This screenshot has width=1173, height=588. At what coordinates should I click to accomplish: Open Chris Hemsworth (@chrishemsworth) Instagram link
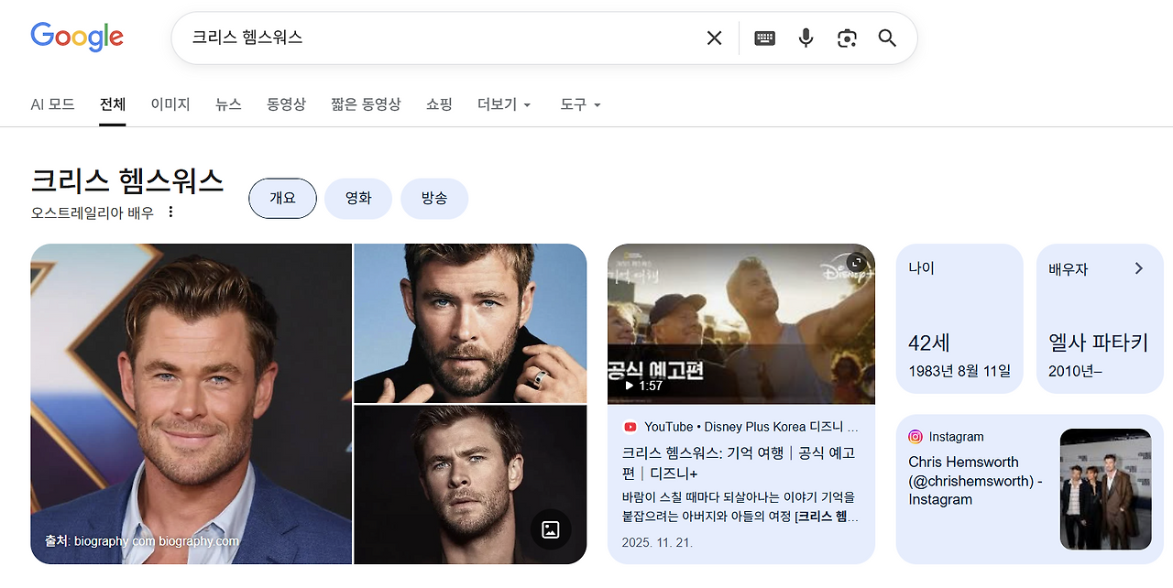click(975, 481)
